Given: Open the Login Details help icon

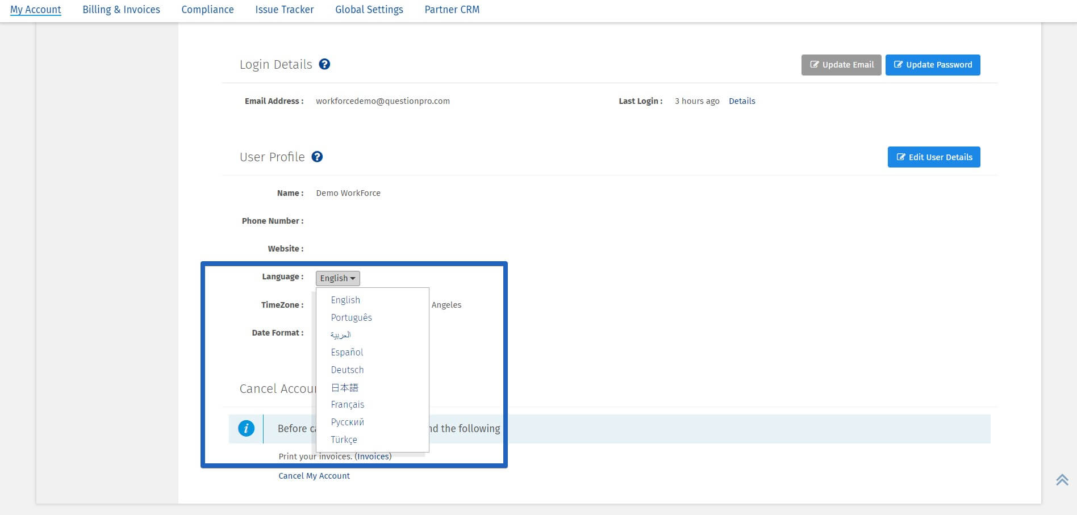Looking at the screenshot, I should (x=324, y=64).
